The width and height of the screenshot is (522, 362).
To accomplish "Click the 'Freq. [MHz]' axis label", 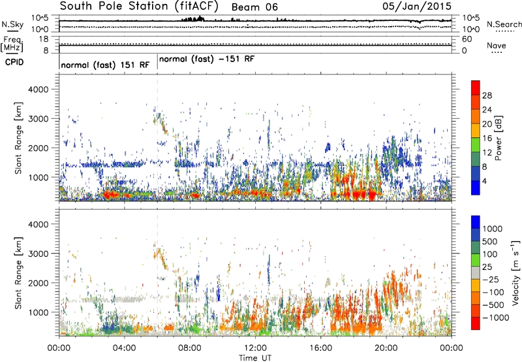I will coord(12,44).
